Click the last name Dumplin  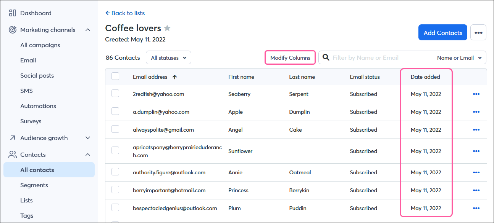pos(299,112)
